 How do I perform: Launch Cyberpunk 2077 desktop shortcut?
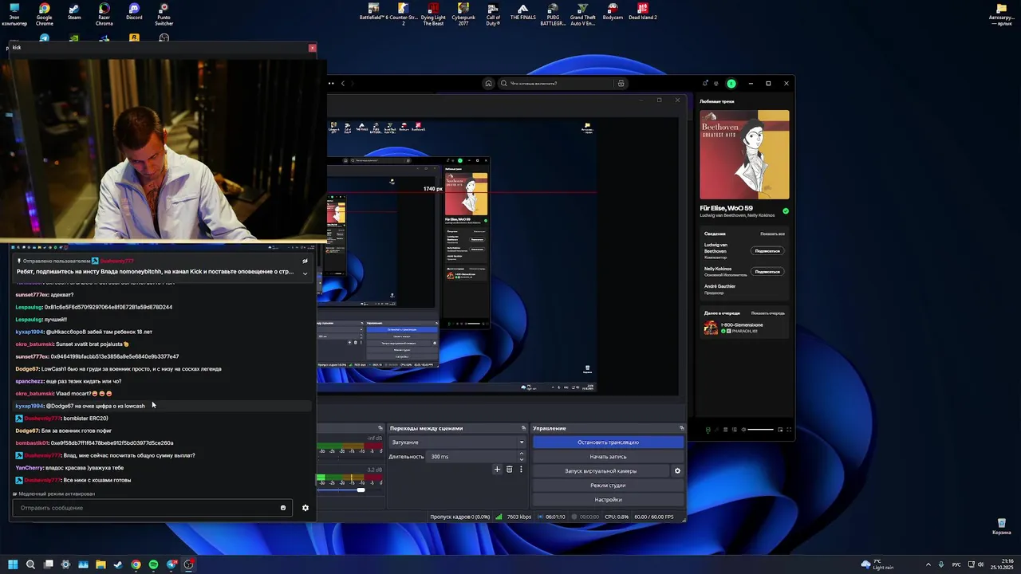463,14
